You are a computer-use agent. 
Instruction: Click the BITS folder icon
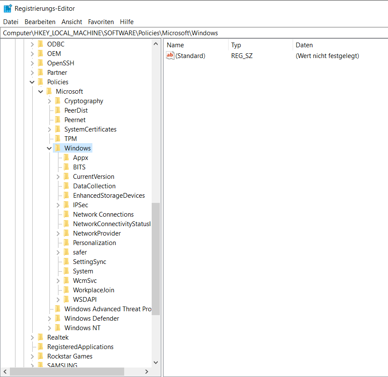66,167
